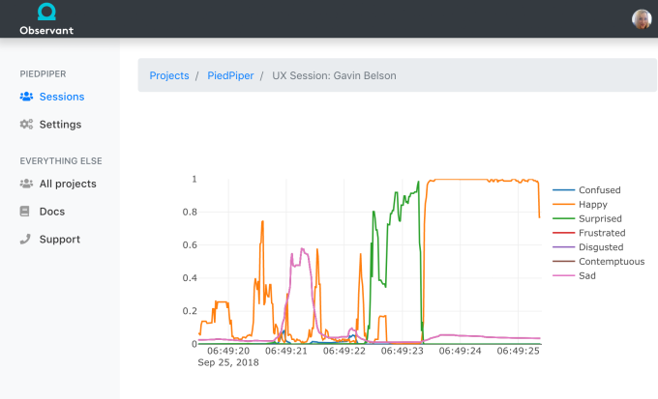This screenshot has width=658, height=399.
Task: Click the All projects group icon
Action: coord(26,184)
